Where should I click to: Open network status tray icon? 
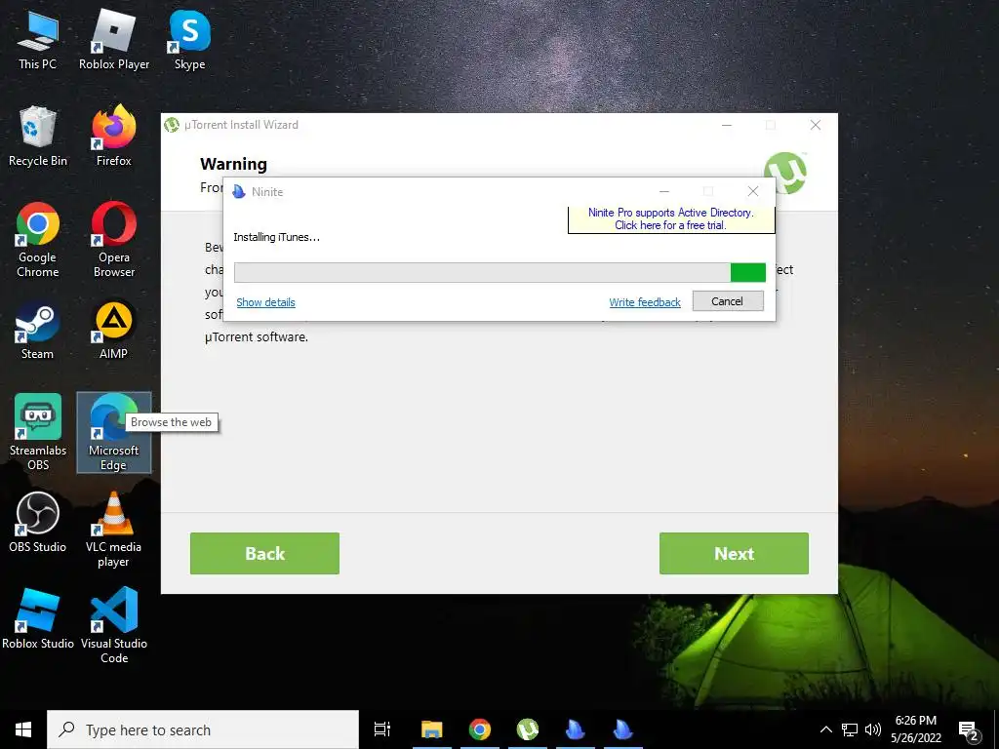coord(850,729)
